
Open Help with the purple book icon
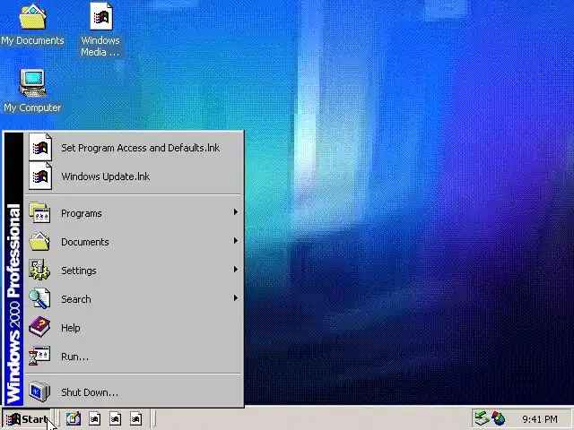tap(134, 328)
